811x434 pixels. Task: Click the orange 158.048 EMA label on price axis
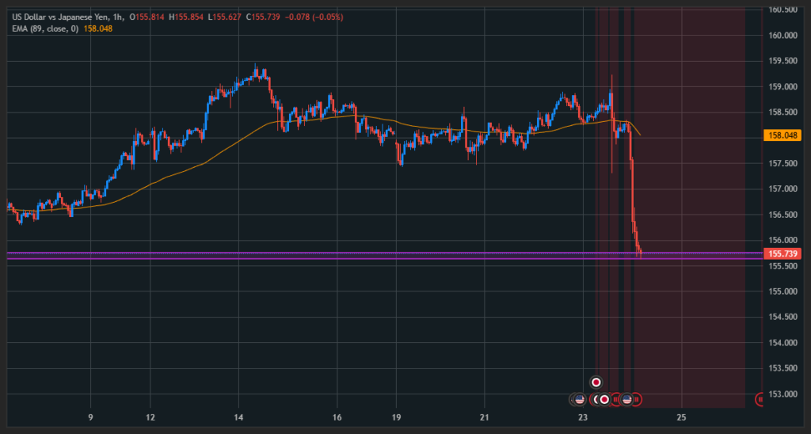(782, 135)
